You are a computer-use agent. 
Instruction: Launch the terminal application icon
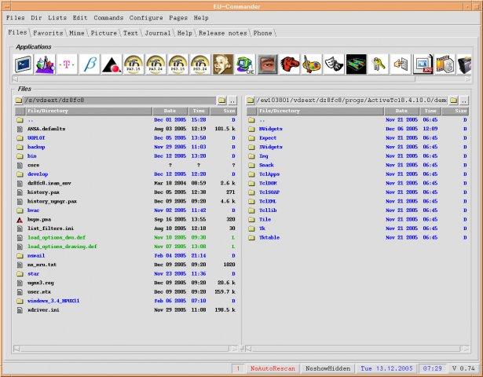tap(21, 64)
